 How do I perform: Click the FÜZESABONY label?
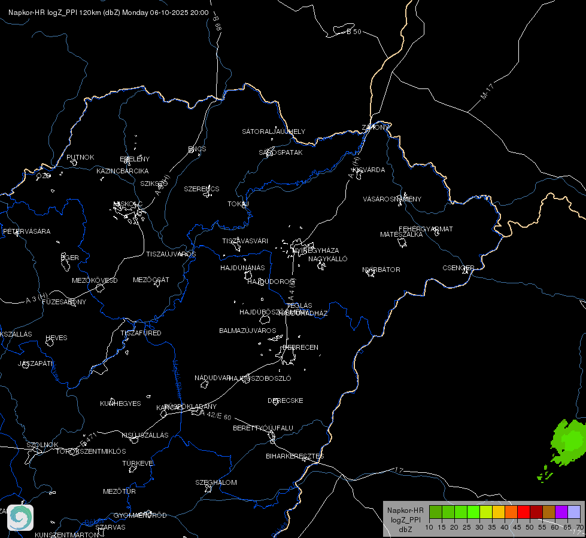pyautogui.click(x=64, y=302)
